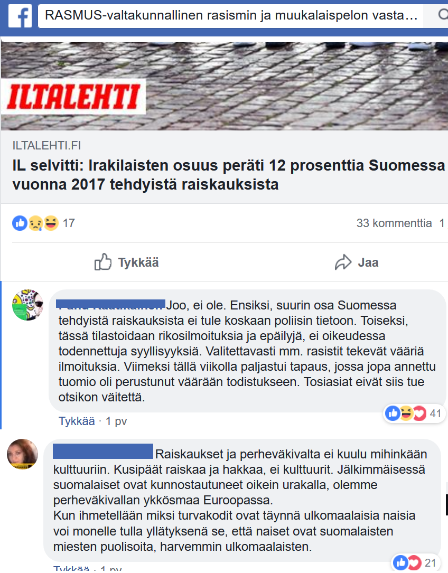Open the post's sad reaction icon
448x573 pixels.
(36, 223)
